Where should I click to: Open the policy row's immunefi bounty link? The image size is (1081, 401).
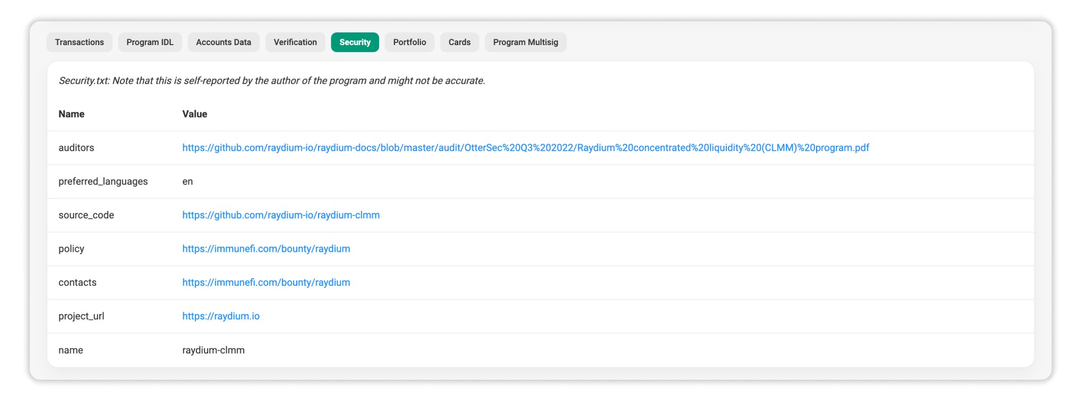click(266, 249)
